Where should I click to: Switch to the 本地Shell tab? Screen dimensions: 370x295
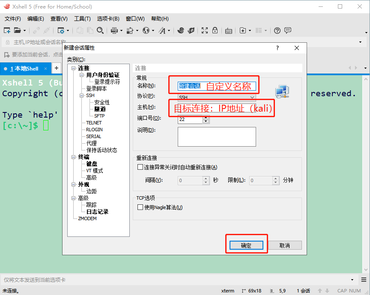pyautogui.click(x=25, y=68)
